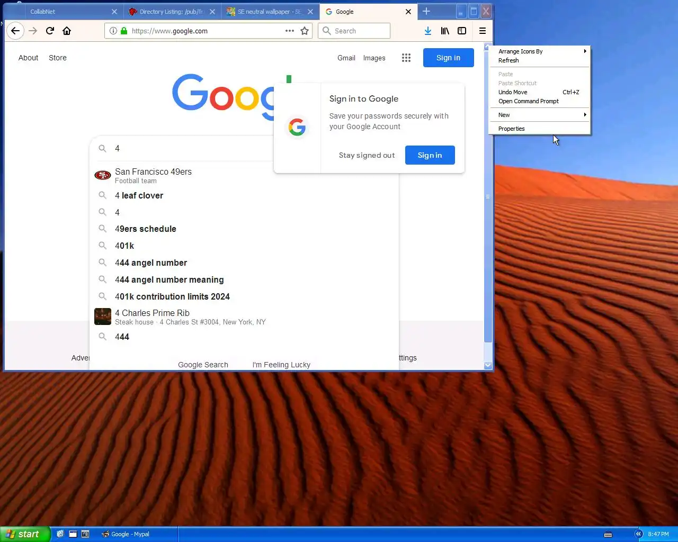Open the Windows start button
This screenshot has width=678, height=542.
25,534
